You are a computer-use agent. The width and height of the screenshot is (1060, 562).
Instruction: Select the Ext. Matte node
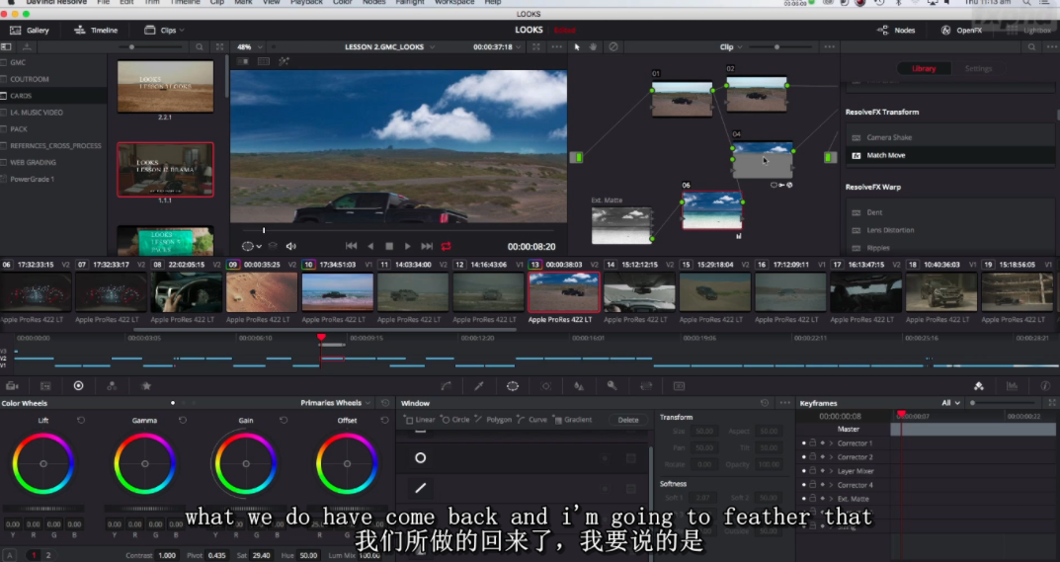tap(621, 225)
